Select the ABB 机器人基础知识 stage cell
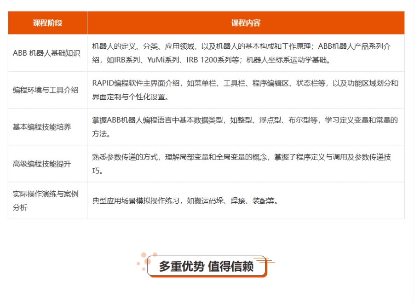This screenshot has height=303, width=414. coord(46,53)
